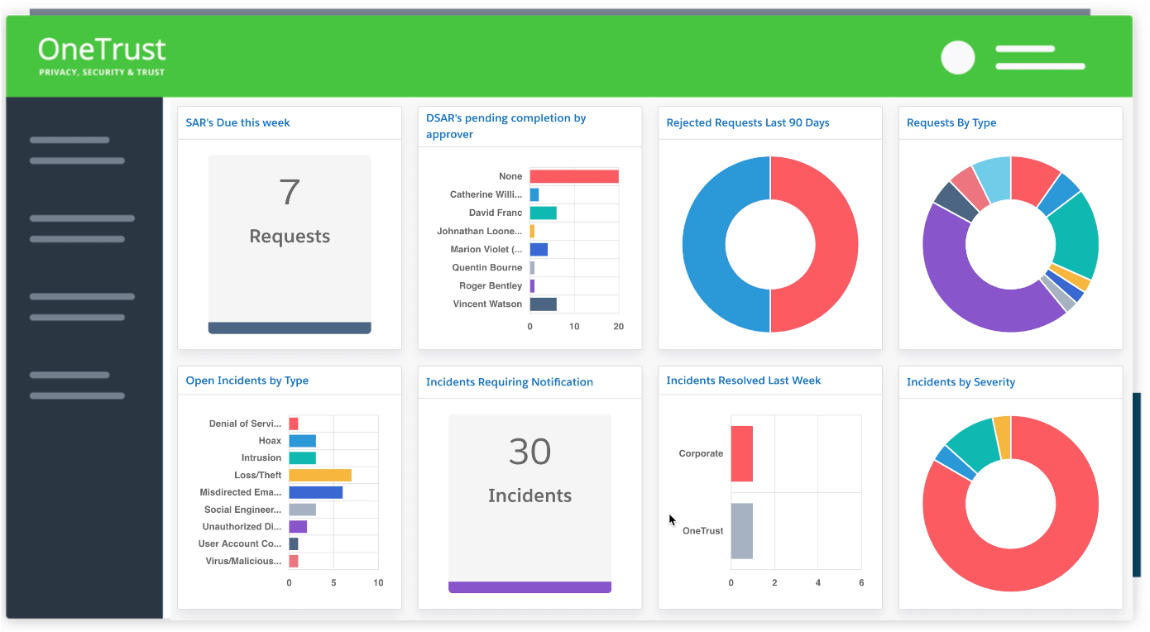Click the 30 Incidents metric tile

coord(529,504)
